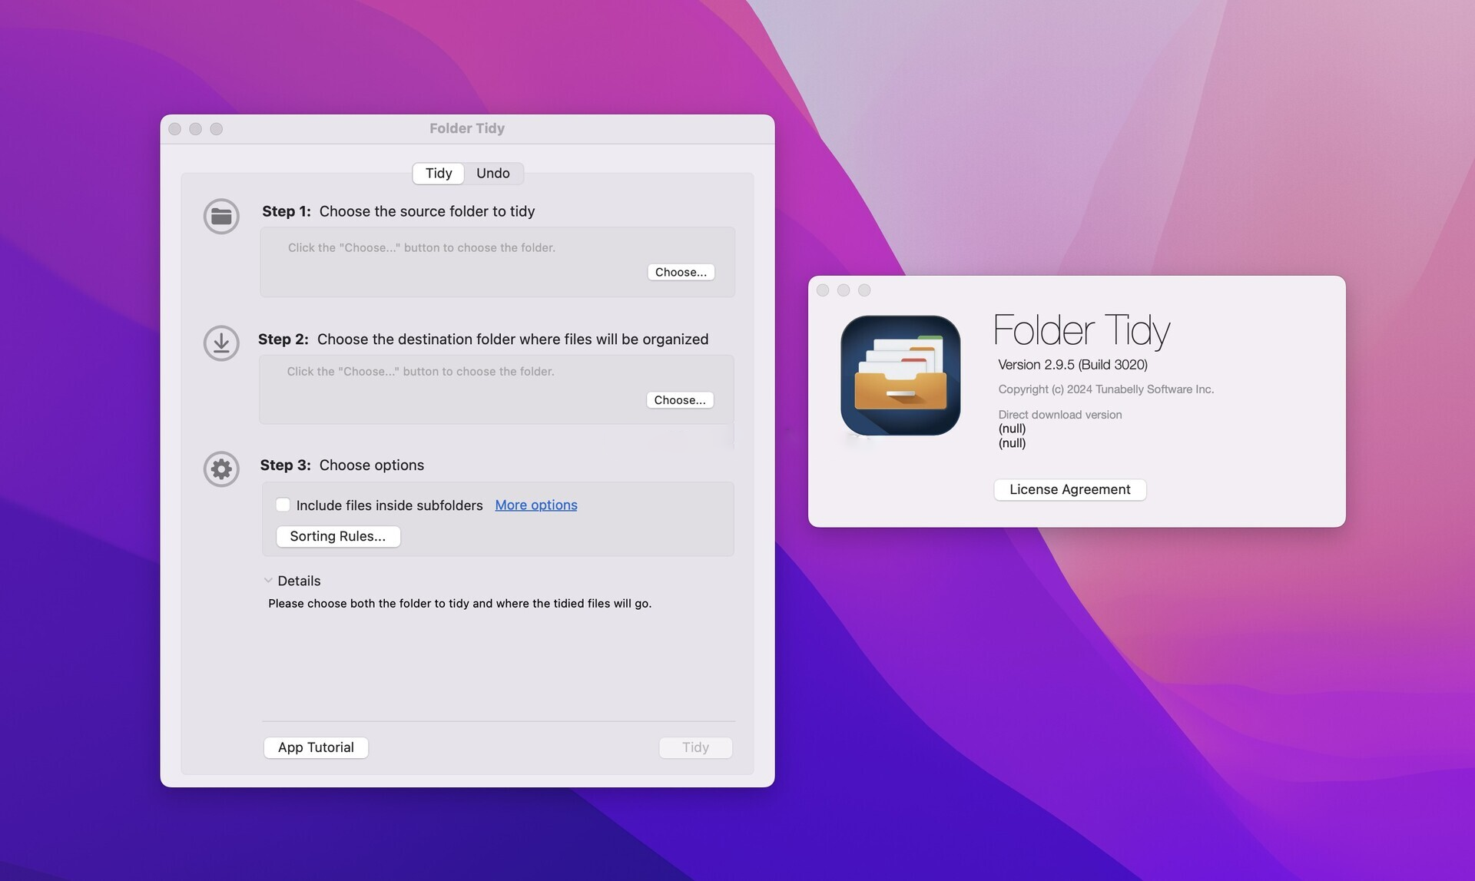The width and height of the screenshot is (1475, 881).
Task: Switch to the Undo tab
Action: coord(492,174)
